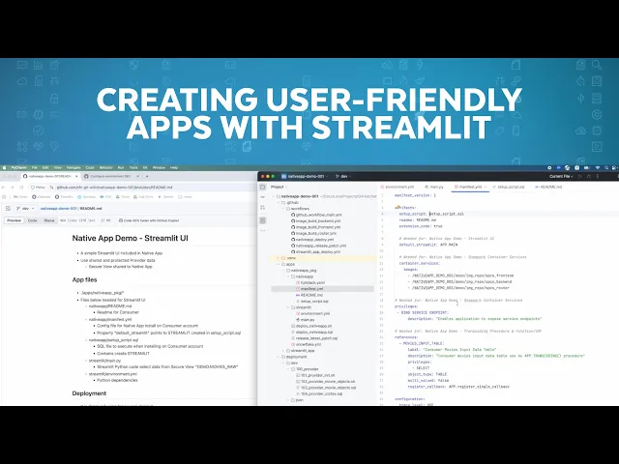Select image_build_backend.yml in project tree

pyautogui.click(x=315, y=221)
